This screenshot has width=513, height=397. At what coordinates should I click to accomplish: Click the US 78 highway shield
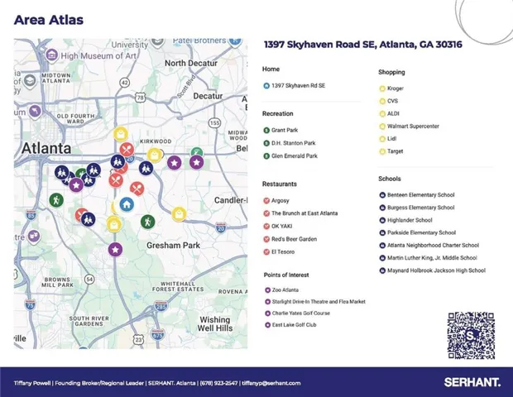(140, 98)
